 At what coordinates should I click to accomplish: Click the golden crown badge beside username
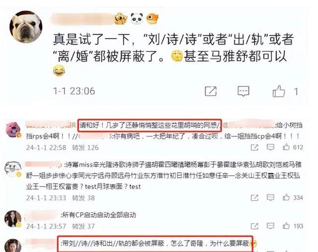coord(121,18)
